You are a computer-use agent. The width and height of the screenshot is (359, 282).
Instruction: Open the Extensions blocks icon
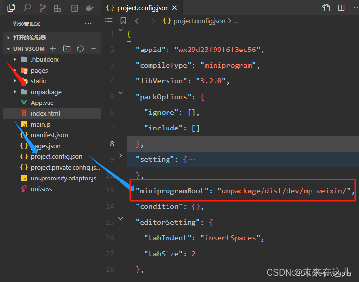[58, 8]
